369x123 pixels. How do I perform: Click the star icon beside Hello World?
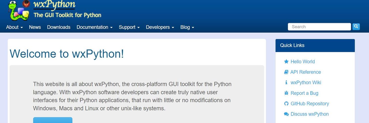coord(286,61)
